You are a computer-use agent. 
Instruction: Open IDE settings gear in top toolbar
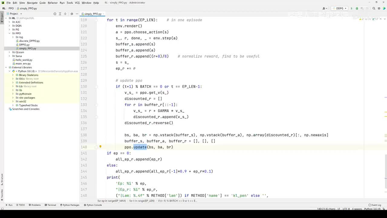(379, 8)
